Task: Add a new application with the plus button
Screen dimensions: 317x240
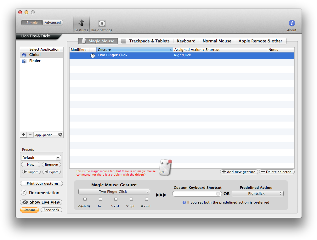Action: (23, 135)
